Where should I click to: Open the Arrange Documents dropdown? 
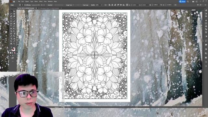(193, 2)
